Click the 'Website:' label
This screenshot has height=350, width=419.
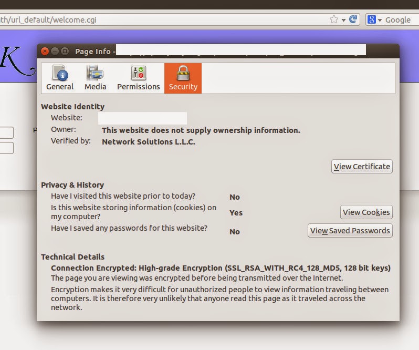pyautogui.click(x=67, y=118)
